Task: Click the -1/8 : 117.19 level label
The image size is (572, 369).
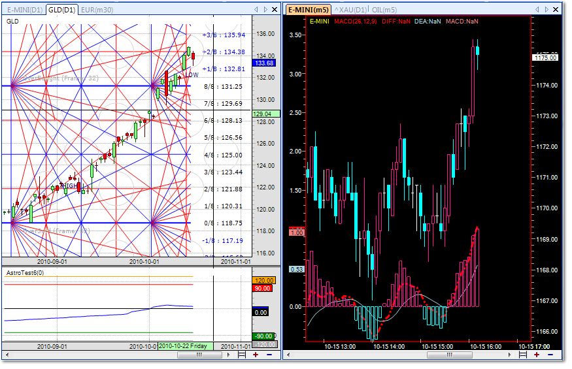Action: pos(222,240)
